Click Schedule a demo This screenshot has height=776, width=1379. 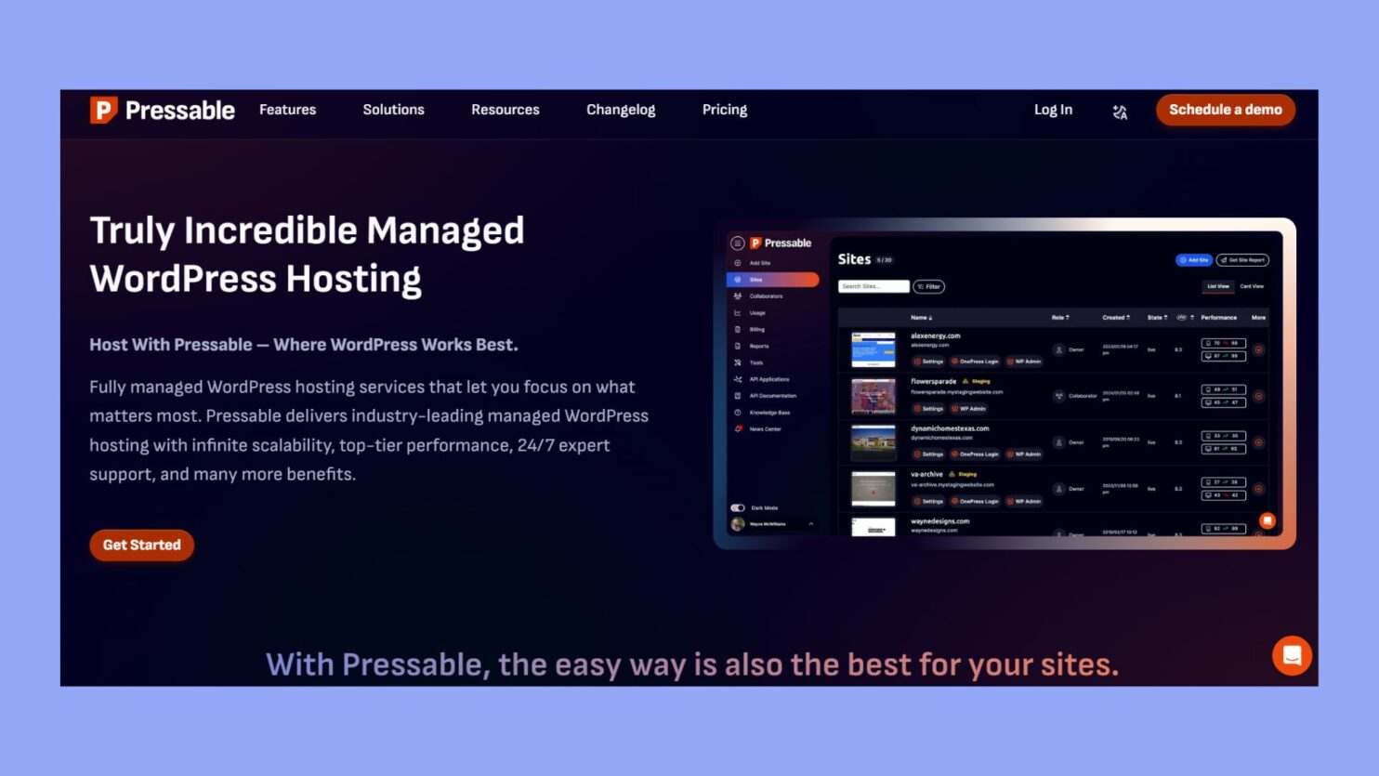point(1225,110)
